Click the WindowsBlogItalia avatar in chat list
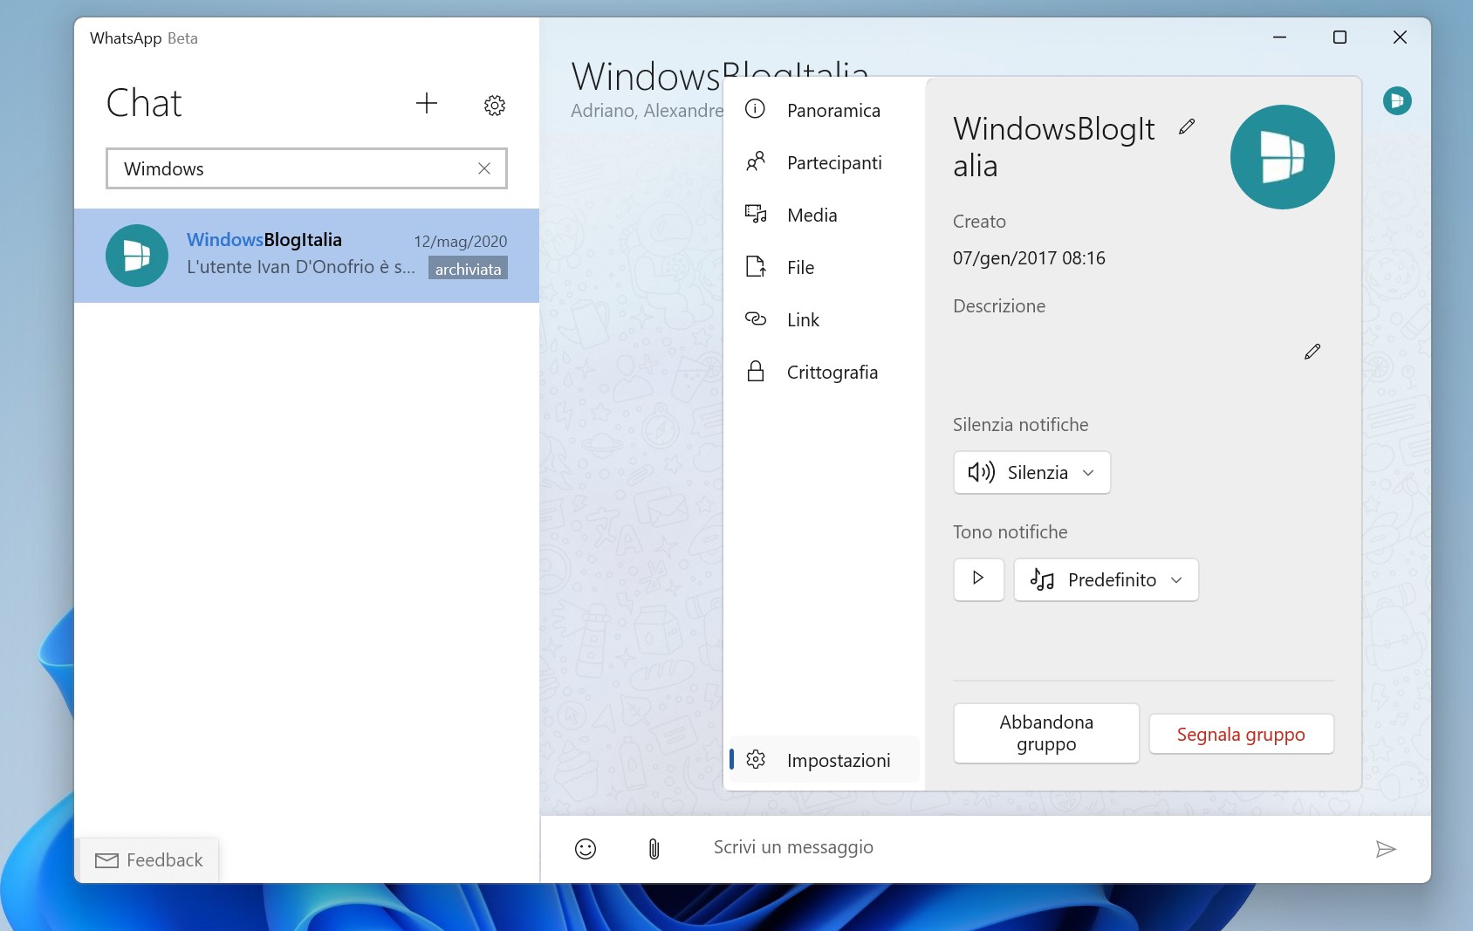 pos(137,256)
